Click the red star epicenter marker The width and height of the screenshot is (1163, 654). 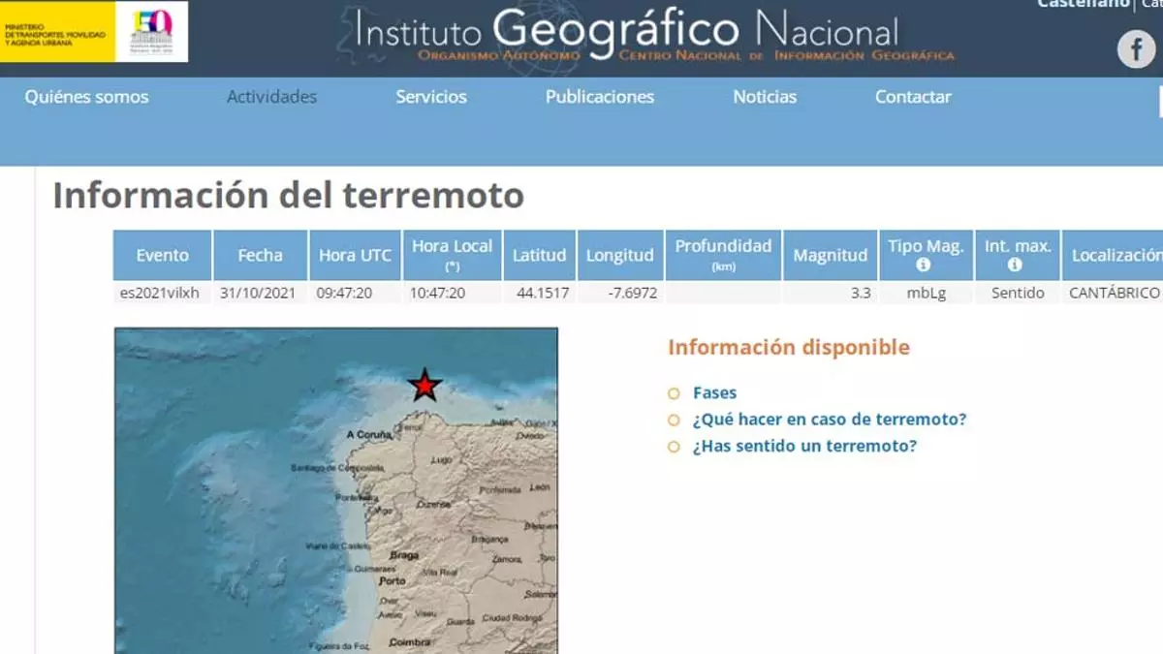(x=424, y=386)
